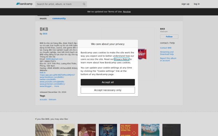Open the recommended album with dark gray cover

point(171,130)
